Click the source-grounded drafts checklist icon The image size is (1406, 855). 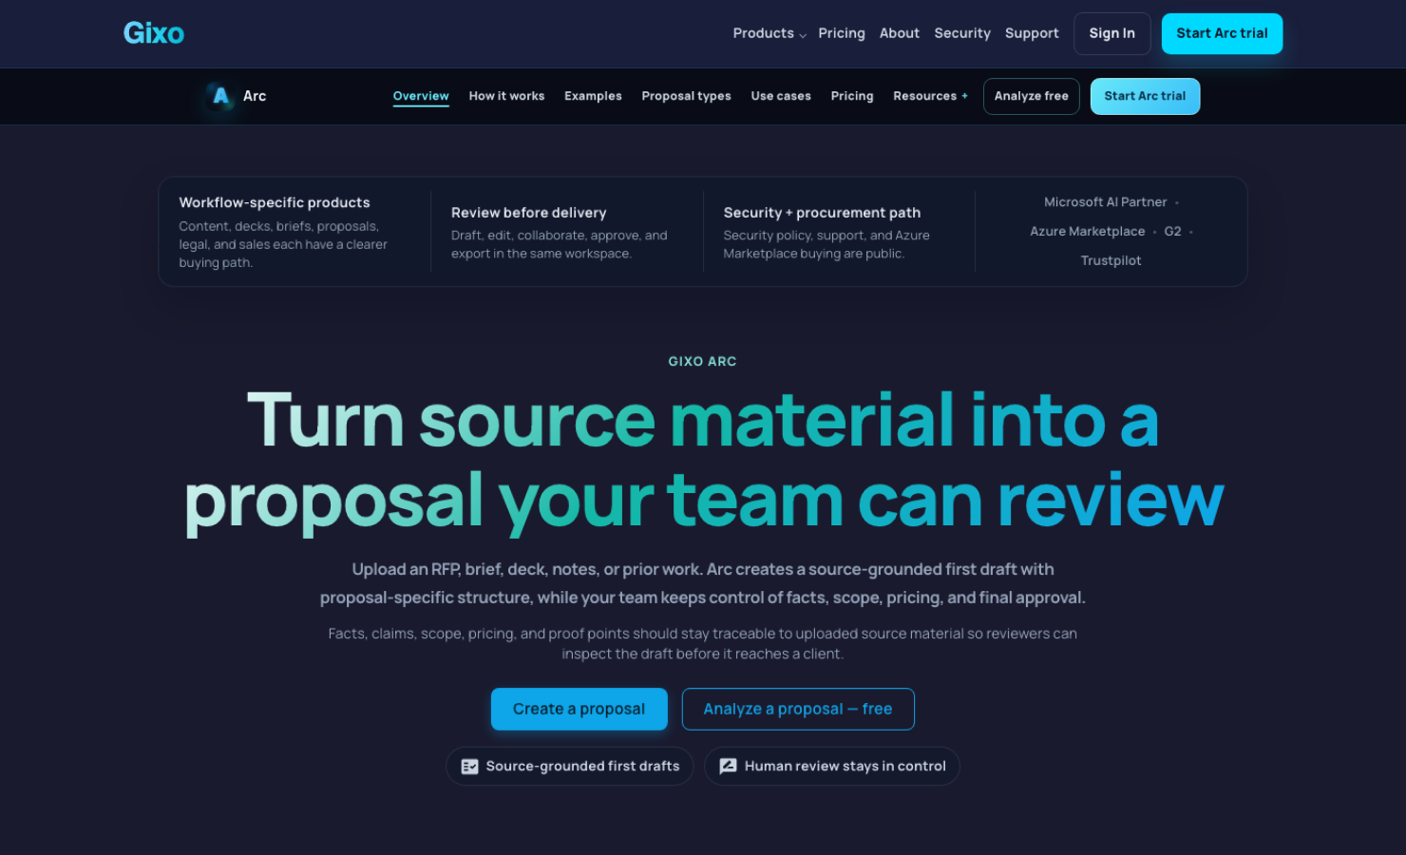coord(469,767)
